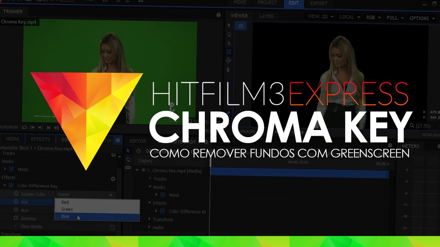
Task: Click the Viewer zoom magnifier icon
Action: tap(412, 126)
